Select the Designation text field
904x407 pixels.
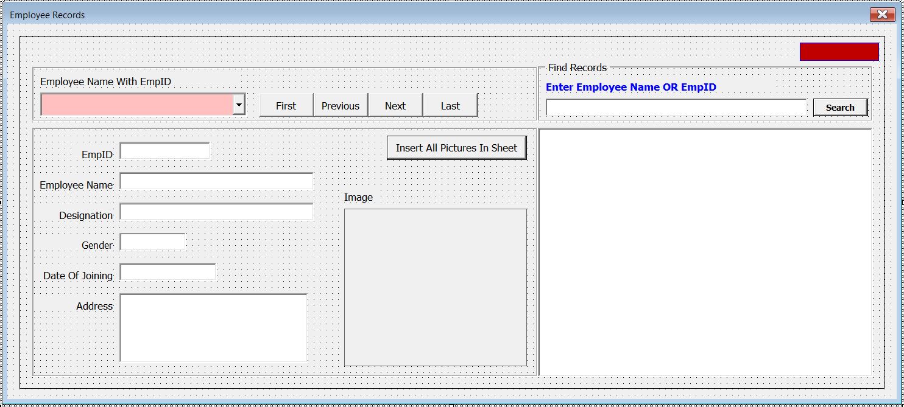tap(216, 212)
